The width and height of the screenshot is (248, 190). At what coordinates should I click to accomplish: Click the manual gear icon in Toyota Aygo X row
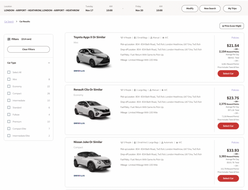coord(151,38)
